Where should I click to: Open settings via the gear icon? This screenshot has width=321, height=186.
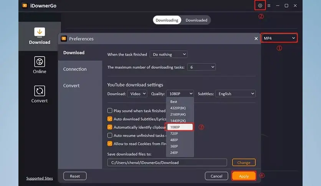tap(260, 6)
